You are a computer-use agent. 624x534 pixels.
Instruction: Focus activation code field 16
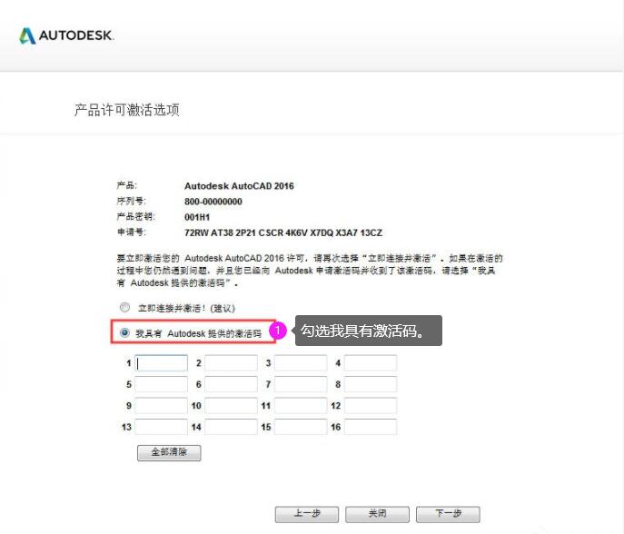[x=370, y=427]
